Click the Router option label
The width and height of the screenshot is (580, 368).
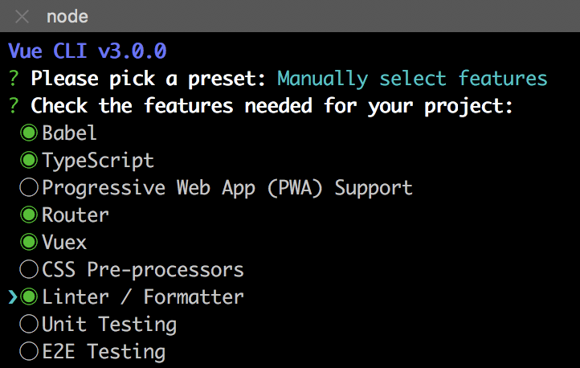(x=76, y=215)
